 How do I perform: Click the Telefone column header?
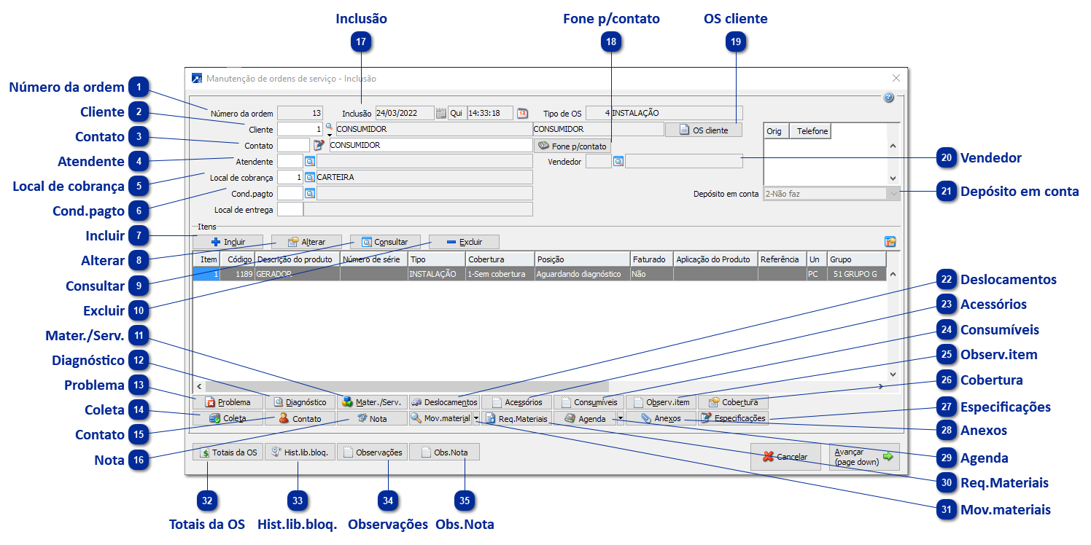click(810, 131)
